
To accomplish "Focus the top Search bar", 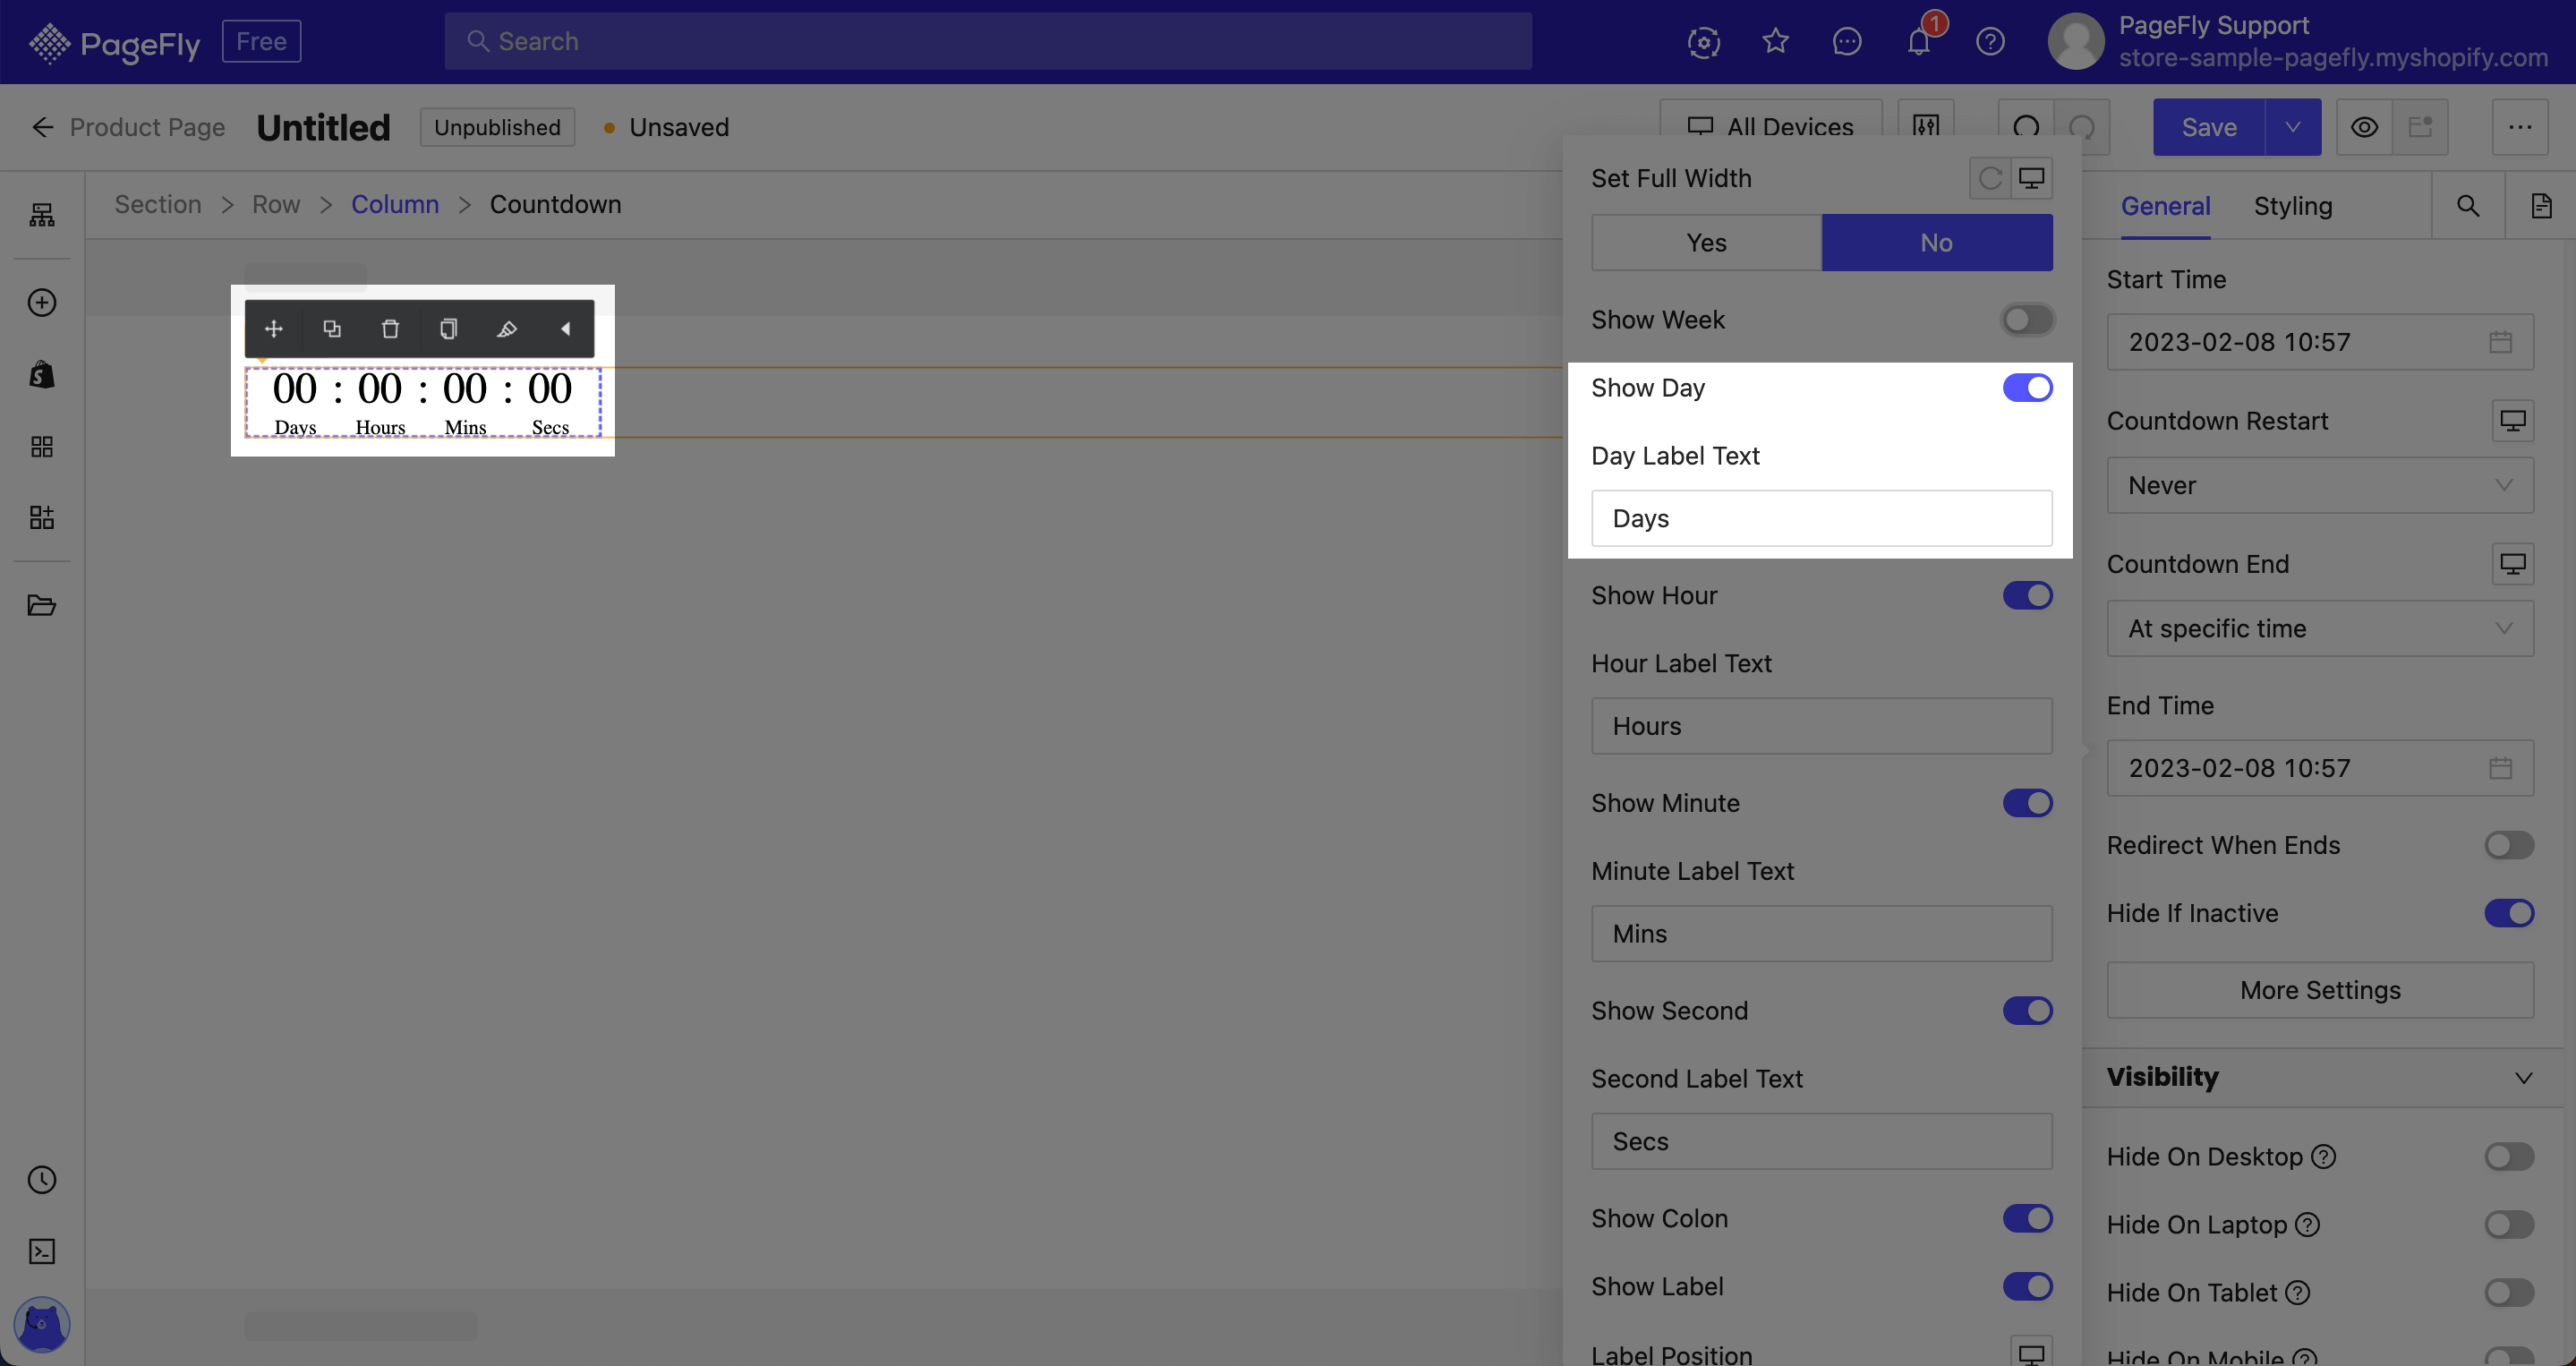I will pyautogui.click(x=988, y=41).
